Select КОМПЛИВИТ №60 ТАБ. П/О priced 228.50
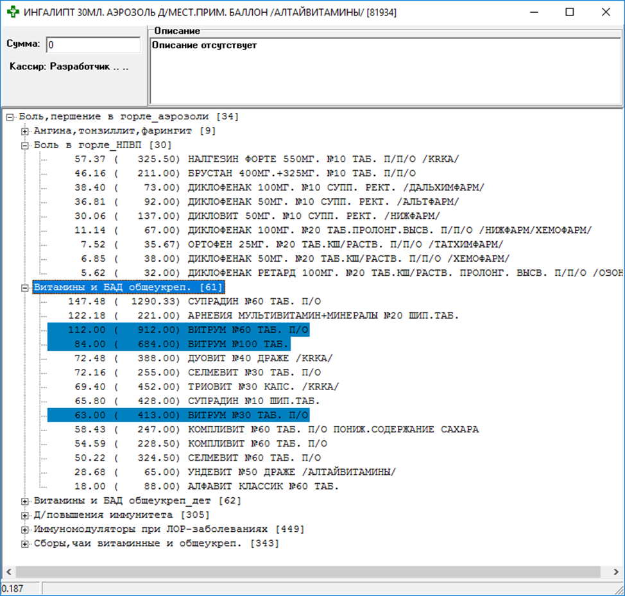Screen dimensions: 625x596 [x=201, y=444]
